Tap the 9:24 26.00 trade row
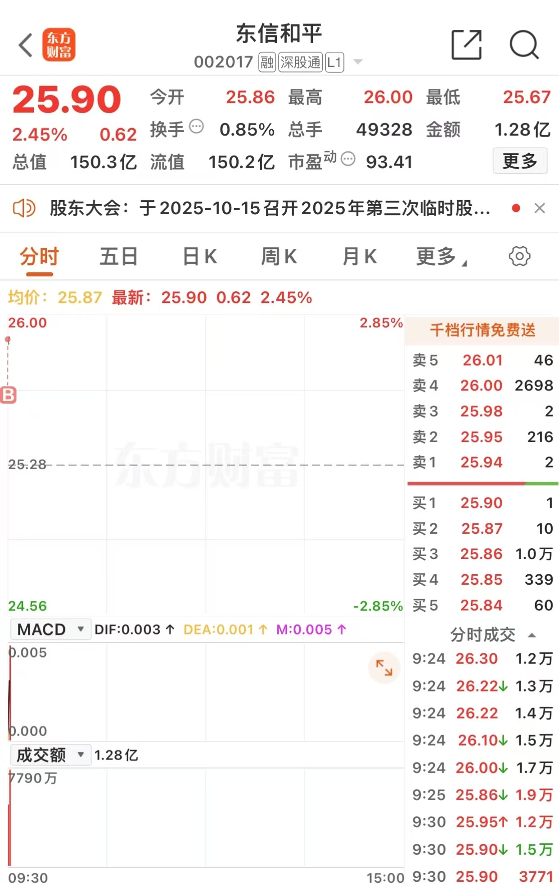 pos(482,768)
